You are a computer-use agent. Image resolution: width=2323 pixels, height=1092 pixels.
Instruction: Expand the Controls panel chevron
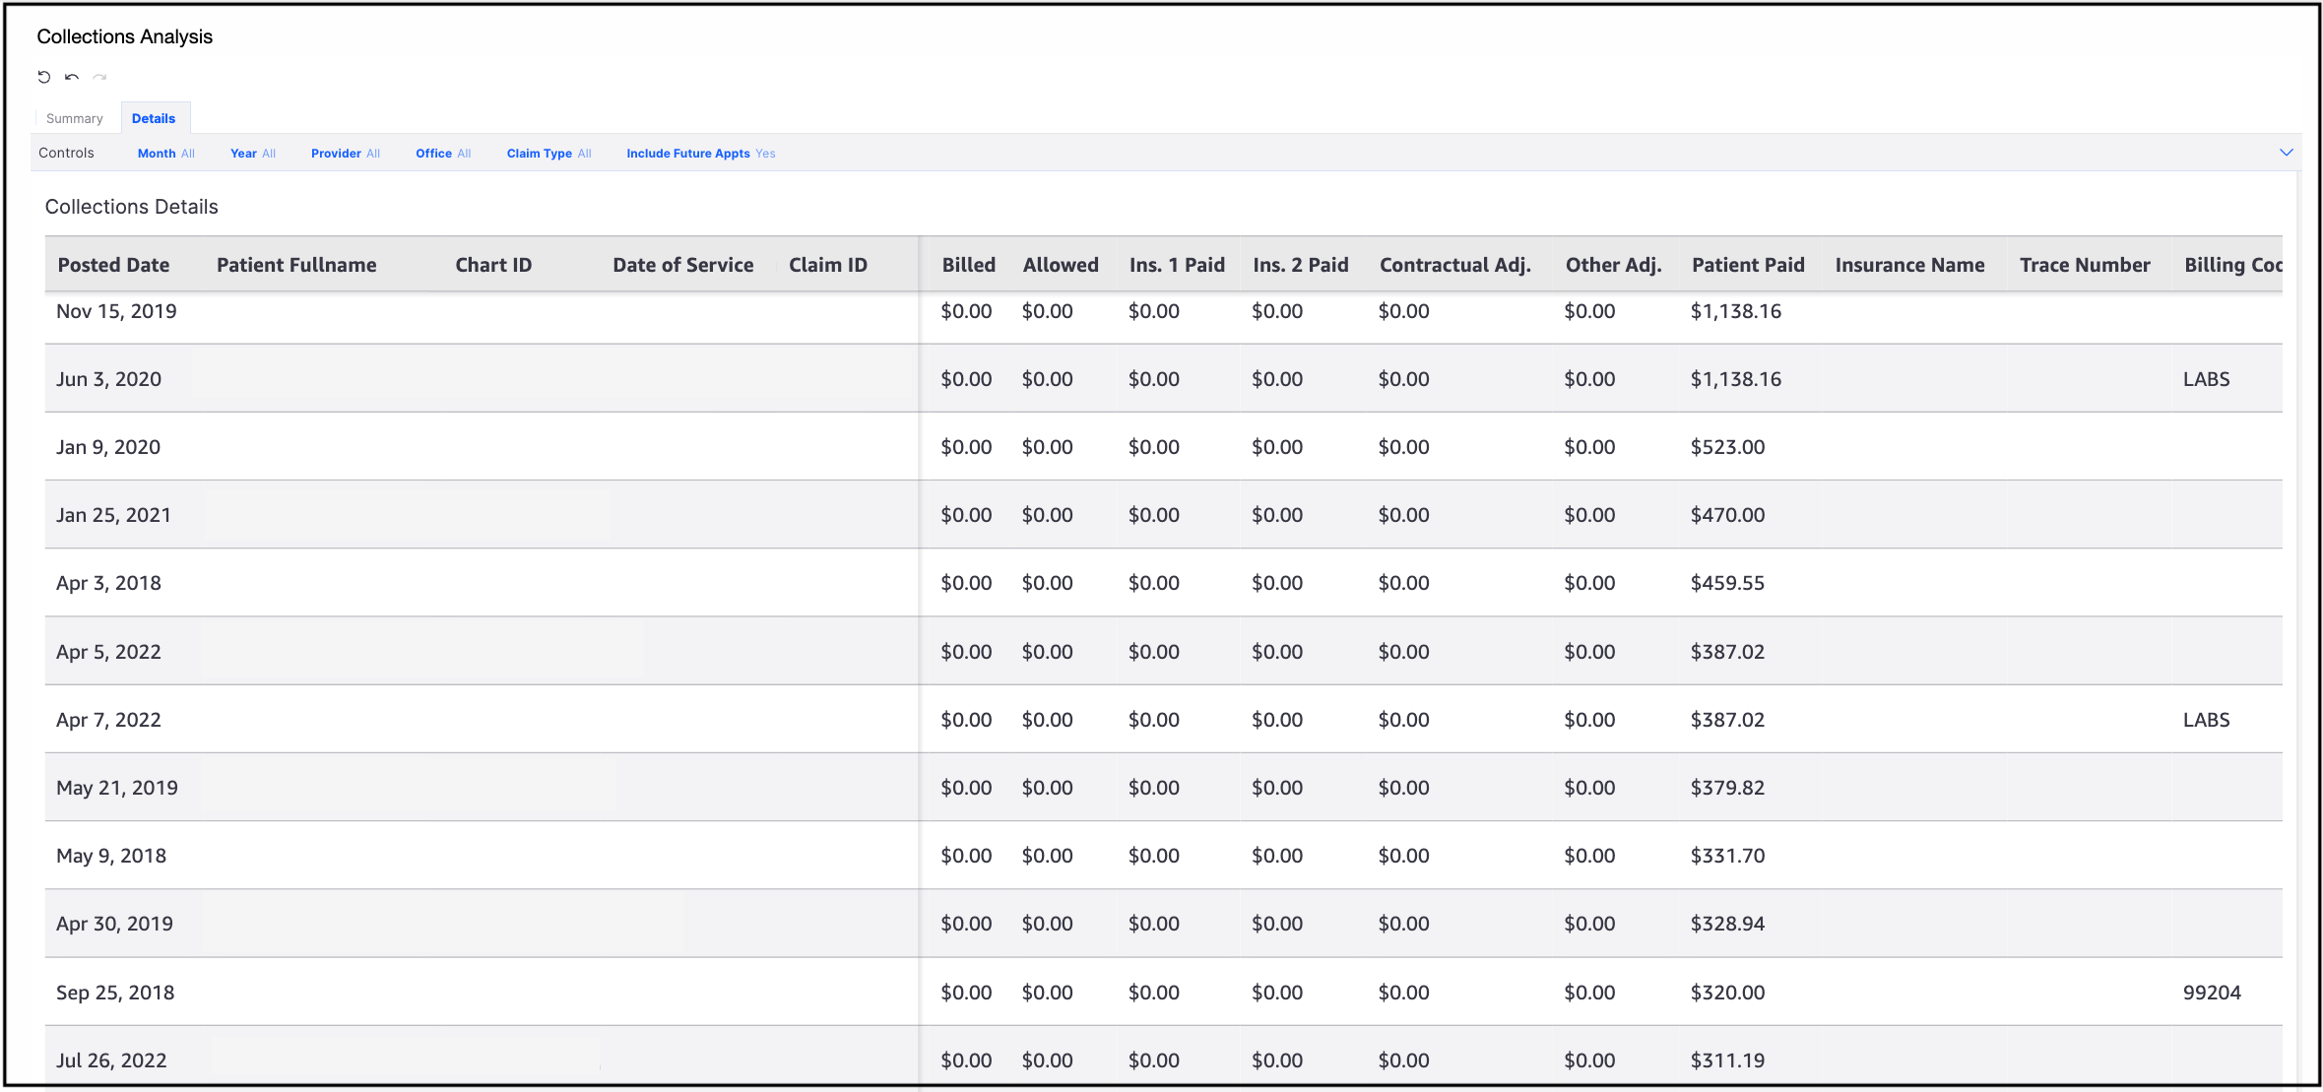click(x=2286, y=153)
